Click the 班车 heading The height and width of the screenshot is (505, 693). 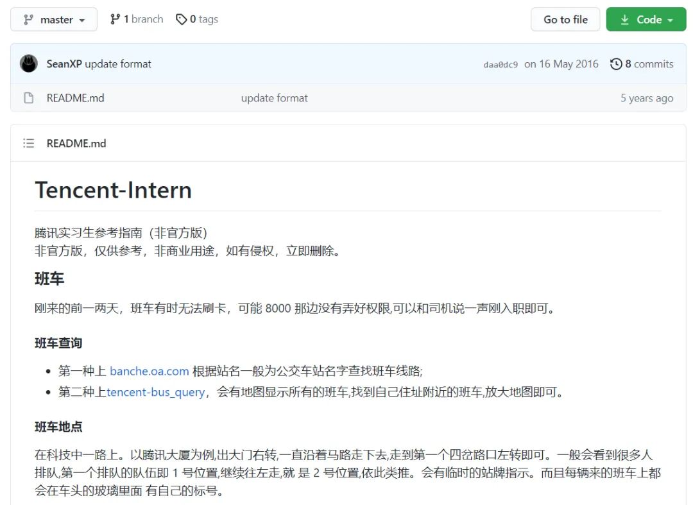(49, 278)
